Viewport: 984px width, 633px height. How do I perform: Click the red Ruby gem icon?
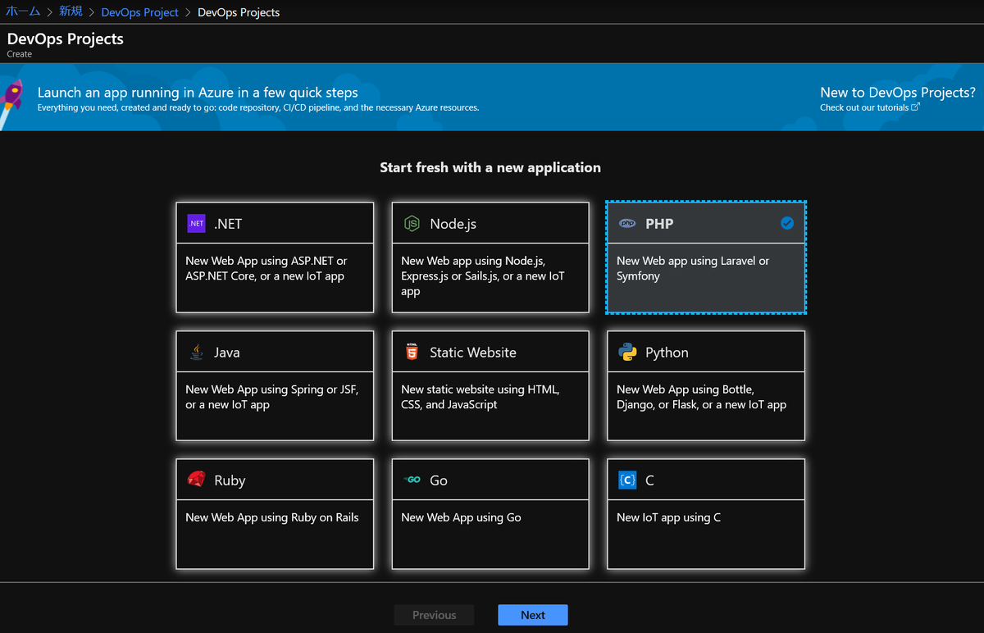196,480
